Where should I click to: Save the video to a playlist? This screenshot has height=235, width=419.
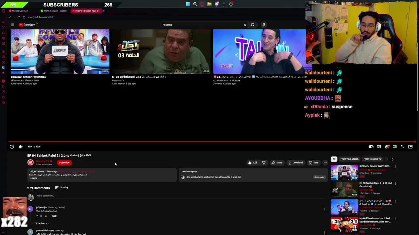(x=314, y=163)
